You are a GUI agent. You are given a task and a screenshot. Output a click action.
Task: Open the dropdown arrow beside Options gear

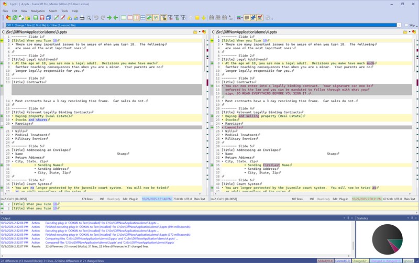[x=272, y=18]
